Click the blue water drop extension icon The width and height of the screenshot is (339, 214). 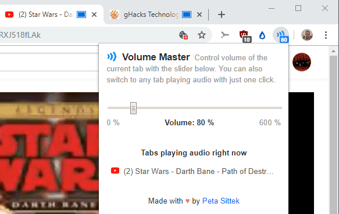262,35
